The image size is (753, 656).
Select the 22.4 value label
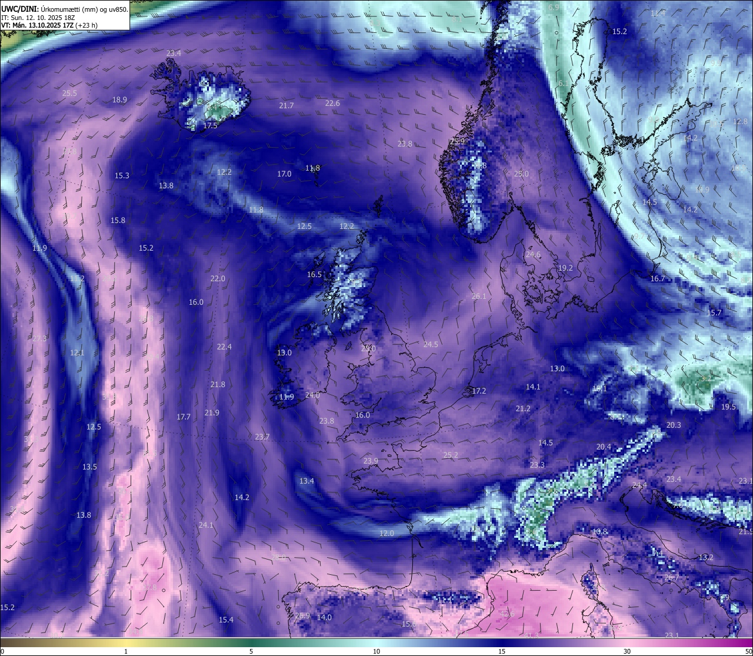coord(224,347)
